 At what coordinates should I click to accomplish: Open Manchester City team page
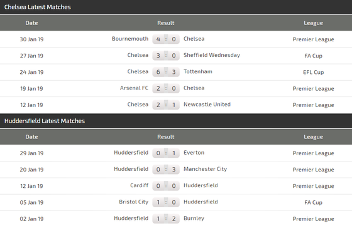coord(205,169)
